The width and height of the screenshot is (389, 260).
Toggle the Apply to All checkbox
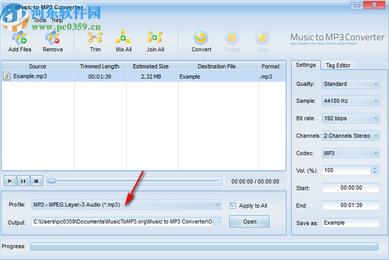(233, 206)
